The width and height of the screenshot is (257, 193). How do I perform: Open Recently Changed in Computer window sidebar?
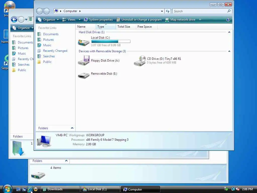pos(55,51)
